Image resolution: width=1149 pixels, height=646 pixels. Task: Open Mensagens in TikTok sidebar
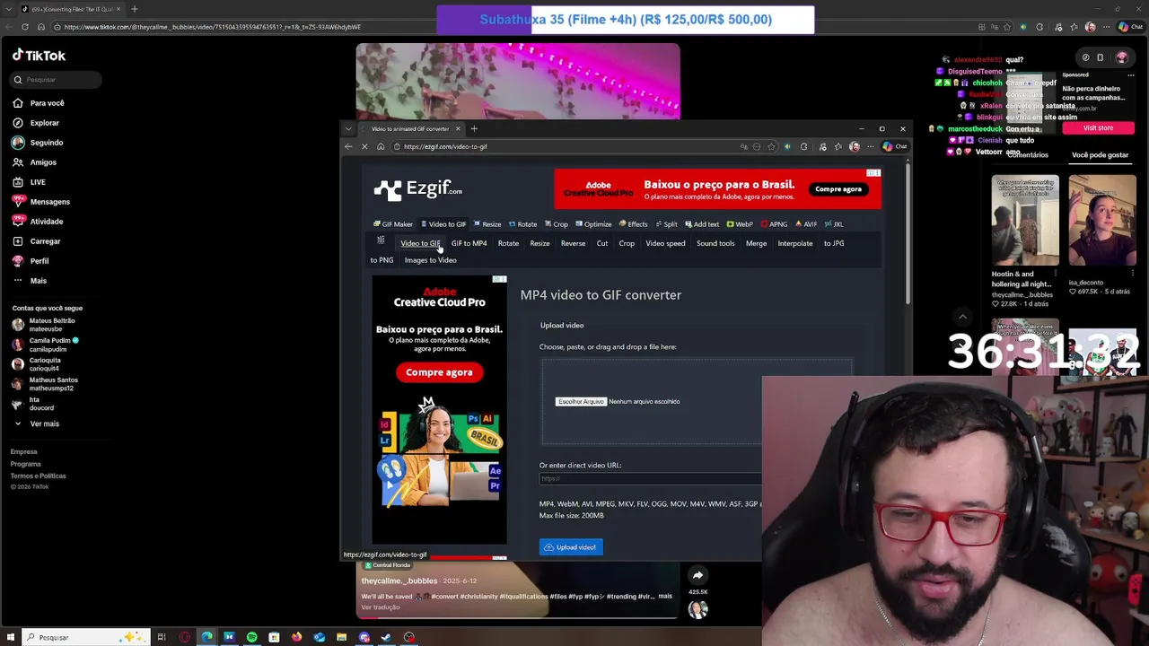[40, 202]
